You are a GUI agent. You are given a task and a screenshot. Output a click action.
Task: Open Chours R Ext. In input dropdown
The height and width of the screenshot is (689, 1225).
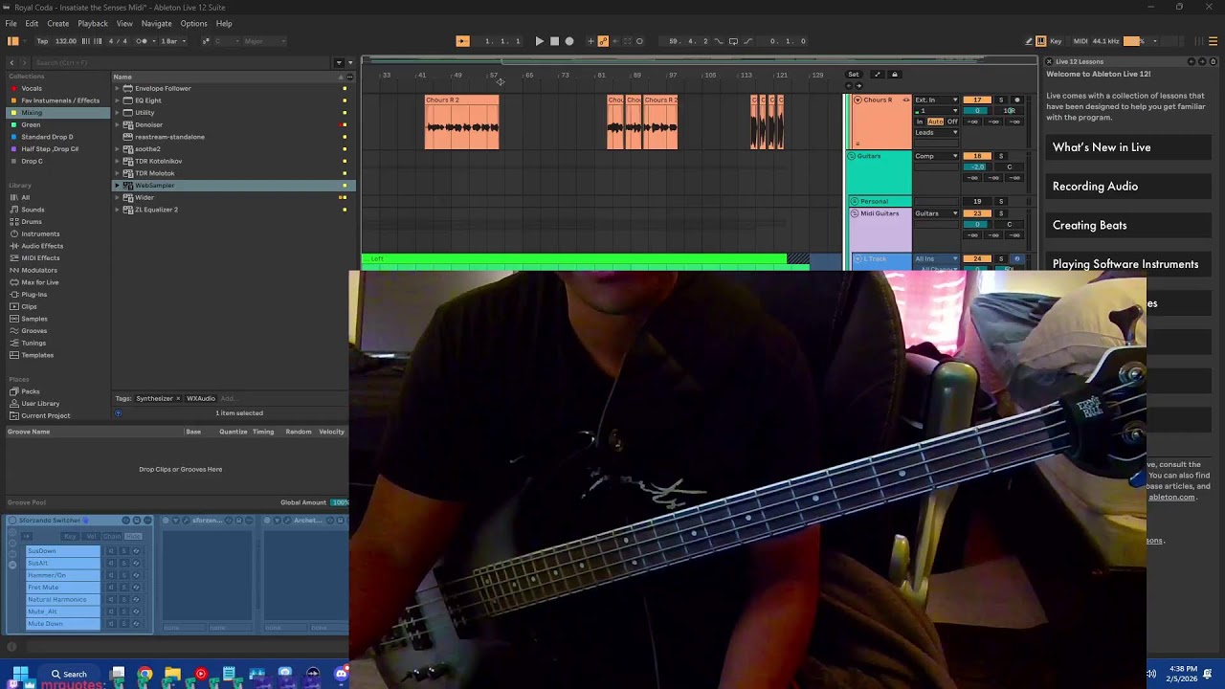936,100
